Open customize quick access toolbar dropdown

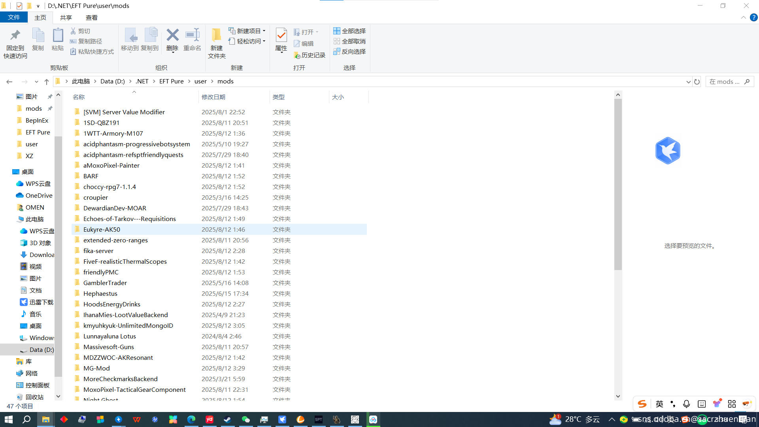coord(38,6)
